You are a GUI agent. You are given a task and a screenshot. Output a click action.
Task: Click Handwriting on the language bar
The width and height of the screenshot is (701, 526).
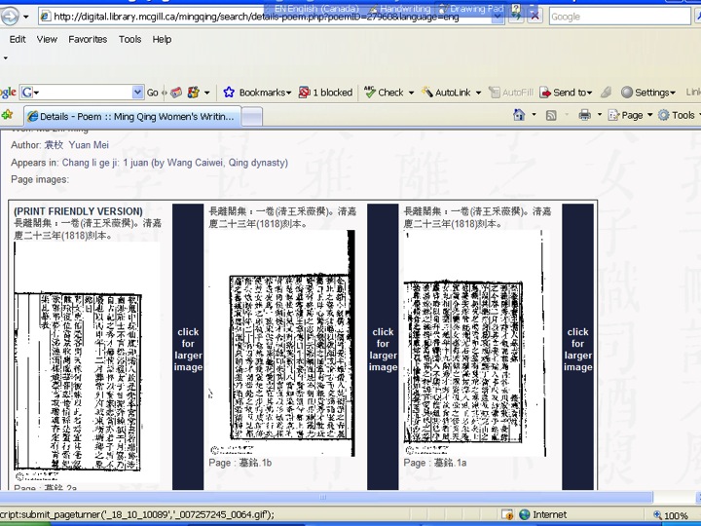point(400,9)
